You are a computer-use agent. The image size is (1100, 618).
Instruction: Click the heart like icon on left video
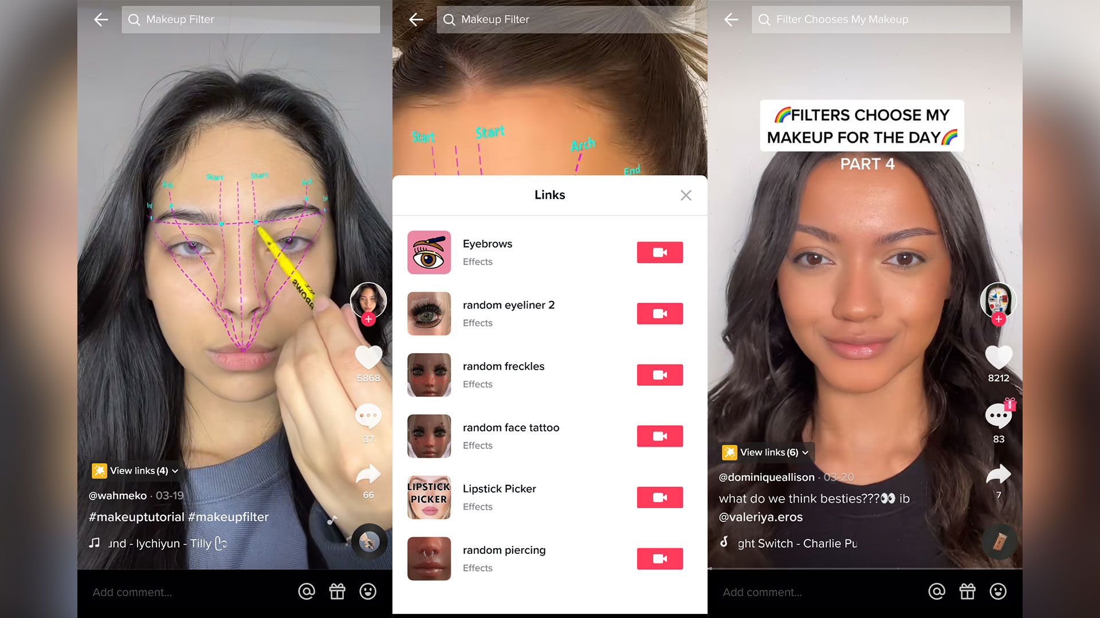point(365,355)
